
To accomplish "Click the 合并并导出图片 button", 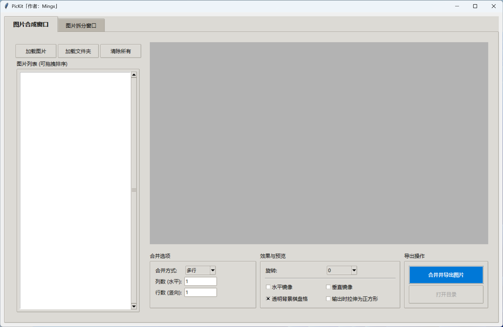I will pos(446,275).
